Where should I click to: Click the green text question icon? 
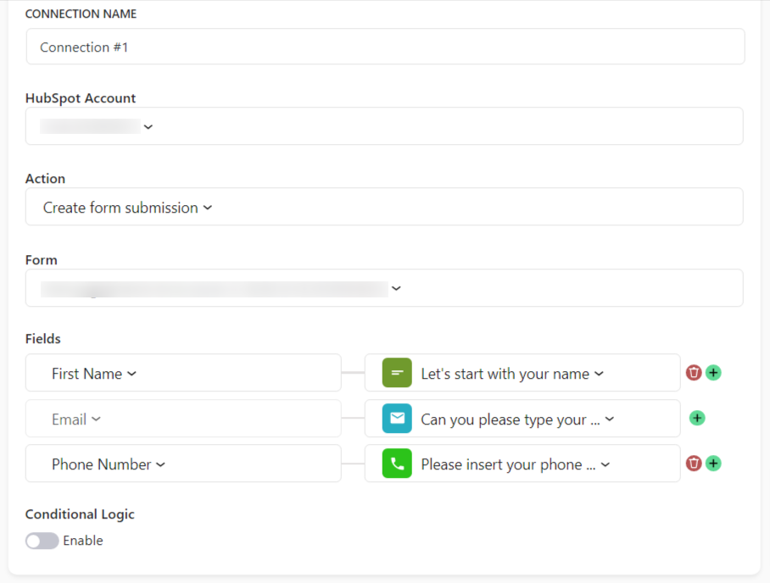coord(397,373)
